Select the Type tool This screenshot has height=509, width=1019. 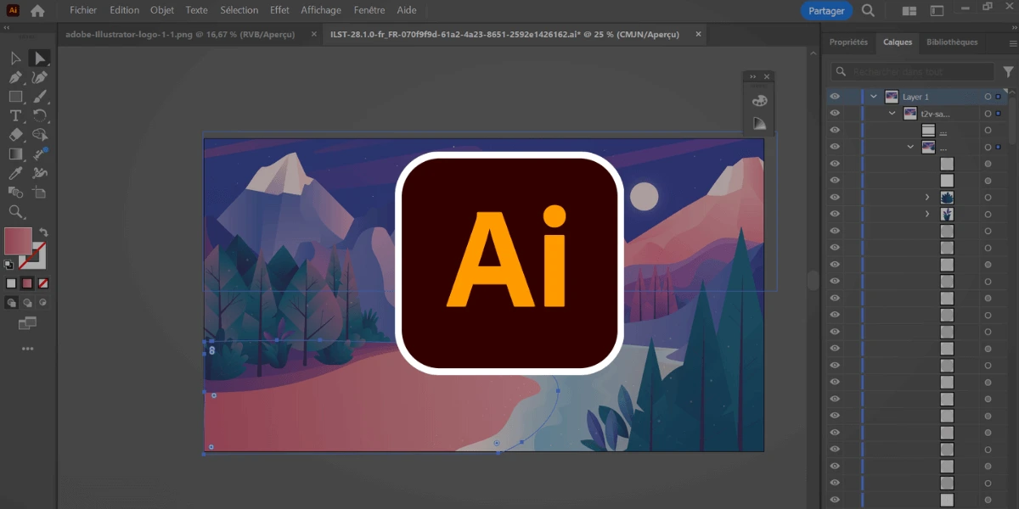(15, 115)
